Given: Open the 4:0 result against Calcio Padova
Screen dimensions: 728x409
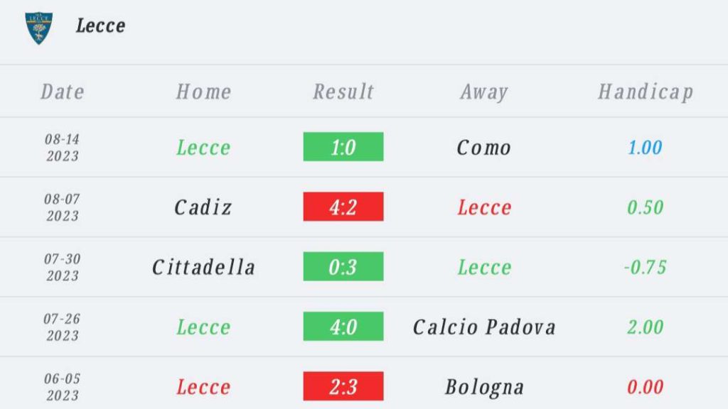Looking at the screenshot, I should pyautogui.click(x=343, y=327).
